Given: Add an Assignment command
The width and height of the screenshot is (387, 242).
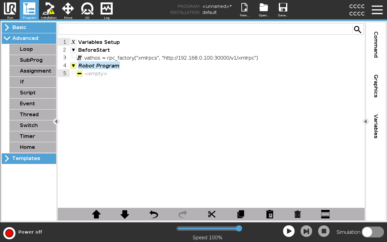Looking at the screenshot, I should pyautogui.click(x=35, y=71).
